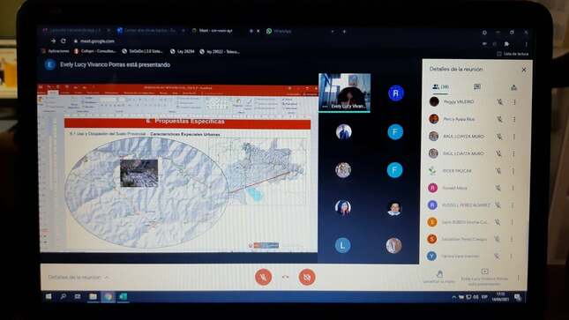Click Evely Lucy Vivanco's video tile
The image size is (569, 320).
[344, 93]
